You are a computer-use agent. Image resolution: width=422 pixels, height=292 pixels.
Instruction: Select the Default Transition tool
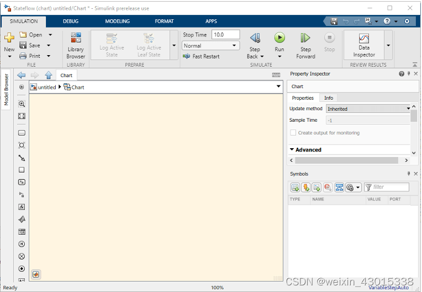pos(22,158)
